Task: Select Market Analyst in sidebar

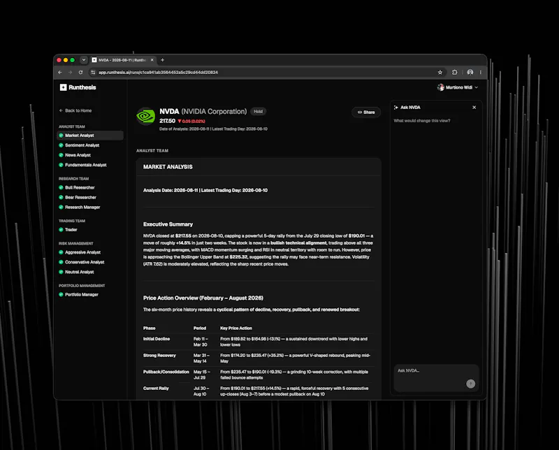Action: pos(90,136)
